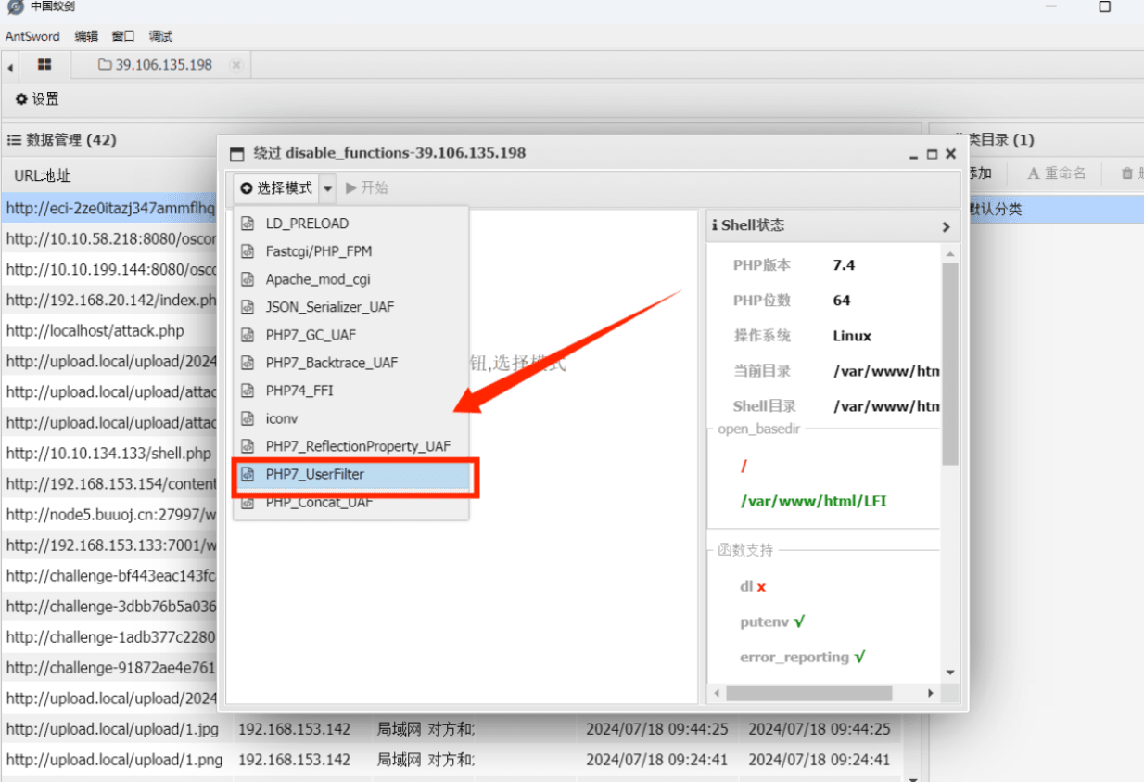1144x782 pixels.
Task: Click the dialog window icon beside 绕过 title
Action: click(x=237, y=154)
